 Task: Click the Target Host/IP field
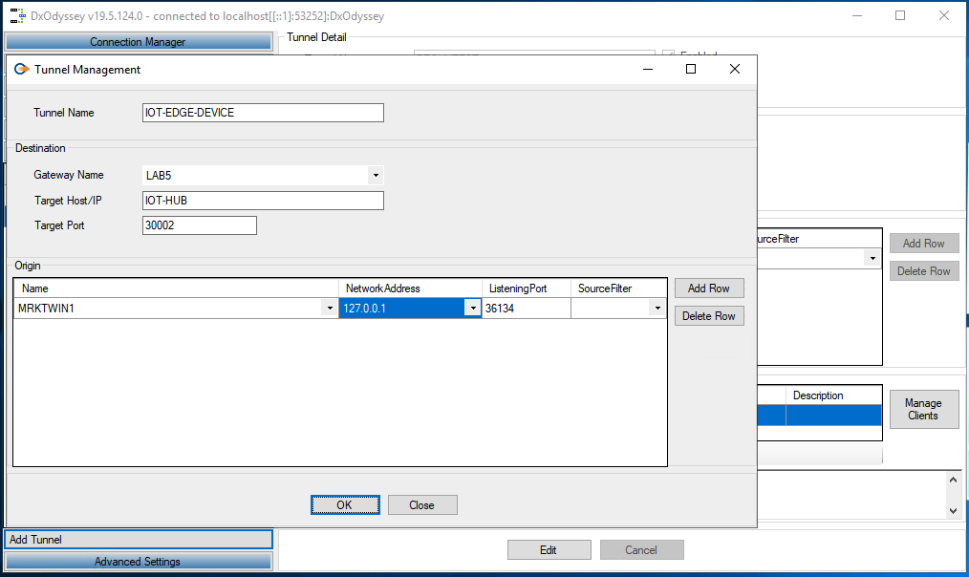tap(263, 201)
